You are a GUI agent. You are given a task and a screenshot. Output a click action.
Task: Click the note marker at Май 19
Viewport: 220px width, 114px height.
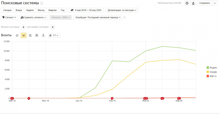[12, 98]
